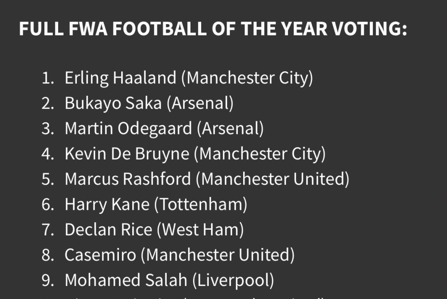
Task: Click the partially visible tenth list entry
Action: click(x=195, y=298)
